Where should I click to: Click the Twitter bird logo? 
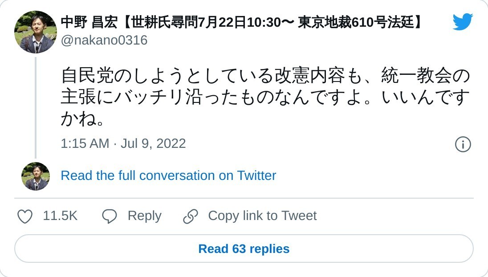[463, 22]
